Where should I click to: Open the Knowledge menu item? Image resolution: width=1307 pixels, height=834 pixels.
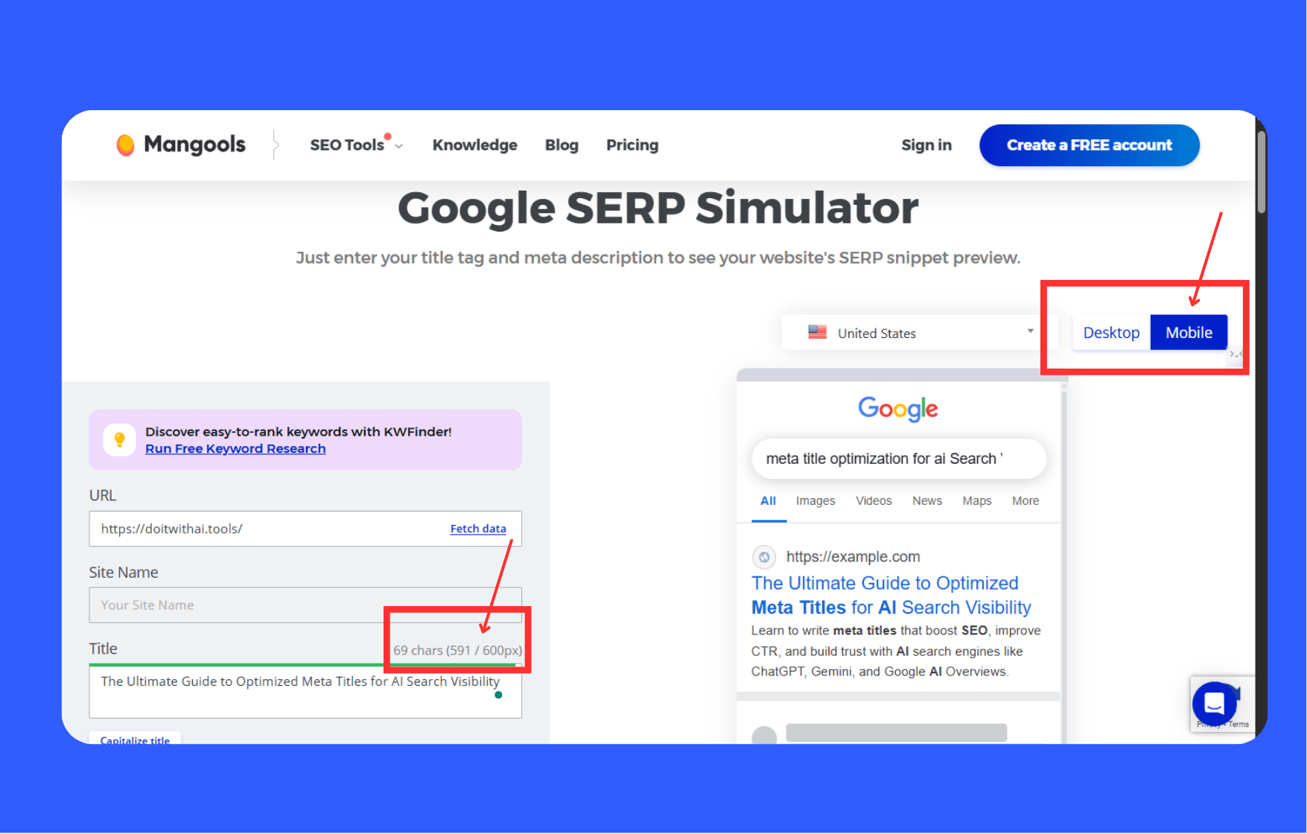click(474, 144)
